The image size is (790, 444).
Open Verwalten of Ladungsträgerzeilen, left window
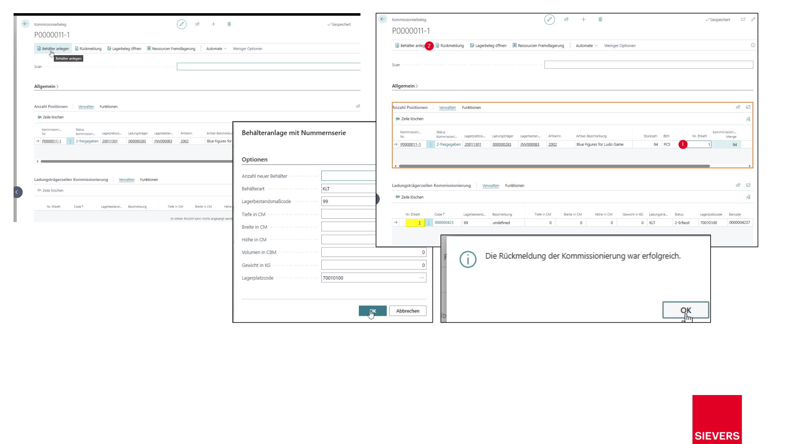click(127, 180)
